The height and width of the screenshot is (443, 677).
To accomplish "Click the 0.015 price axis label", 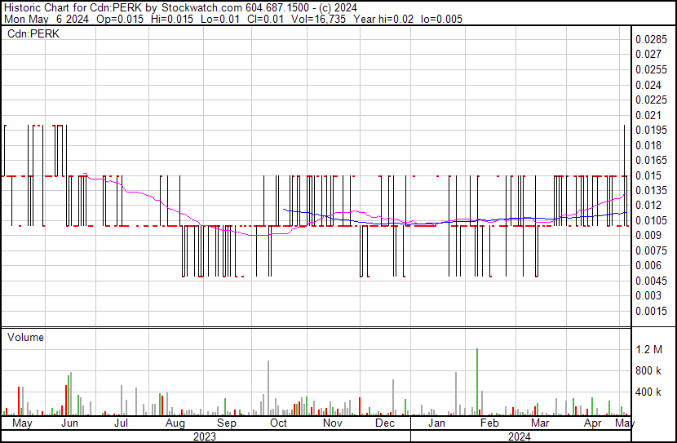I will pyautogui.click(x=650, y=175).
